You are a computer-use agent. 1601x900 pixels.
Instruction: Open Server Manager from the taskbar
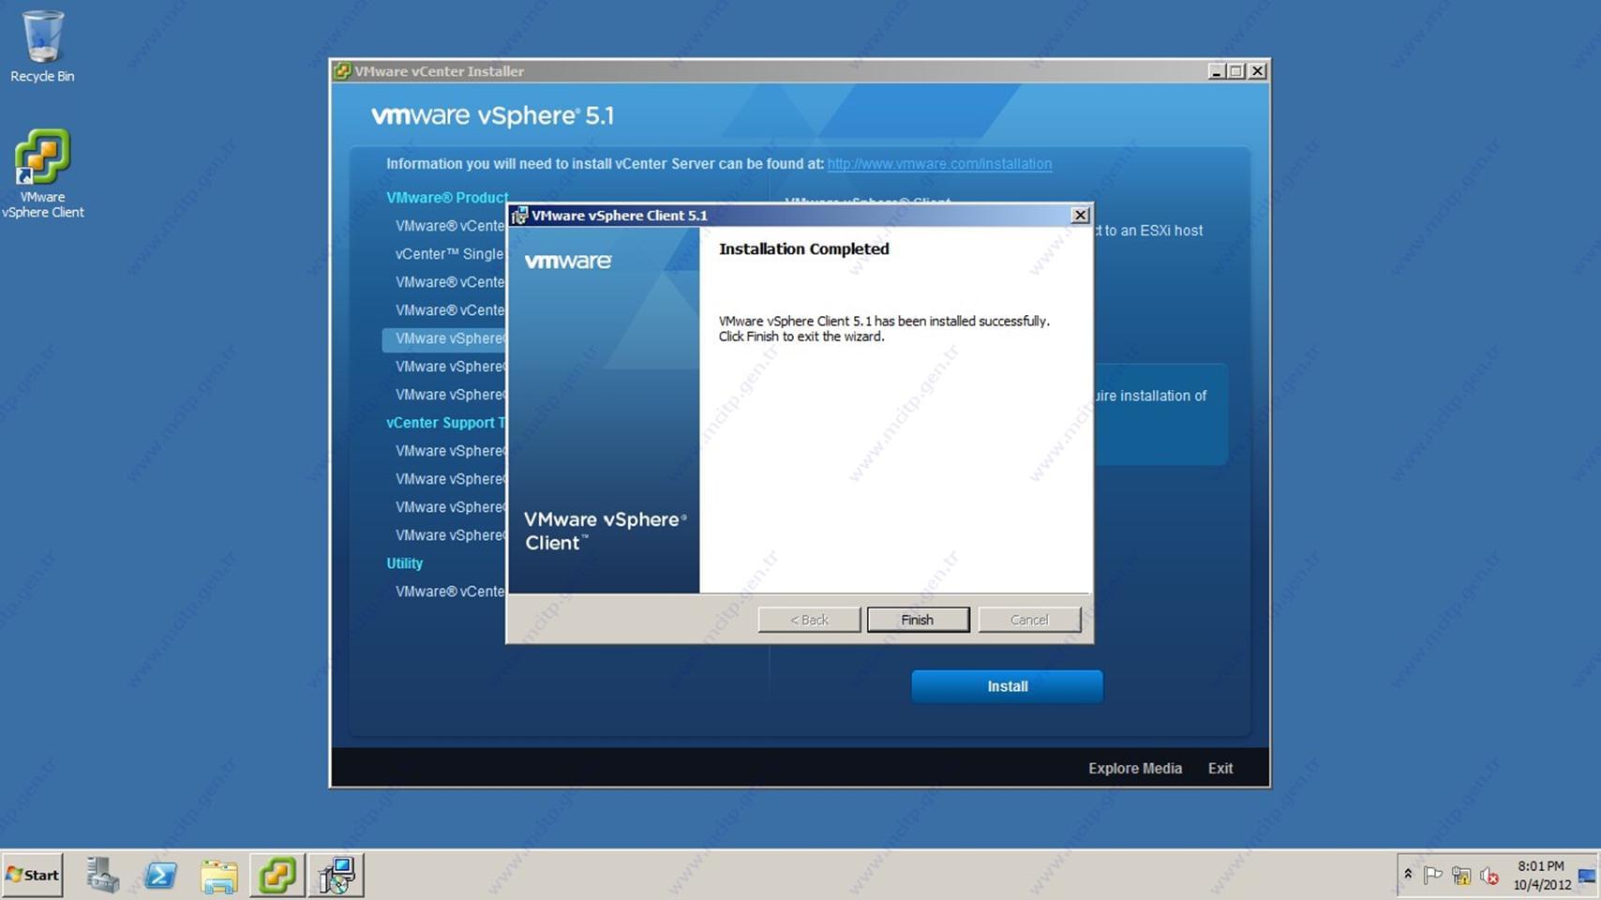[103, 875]
